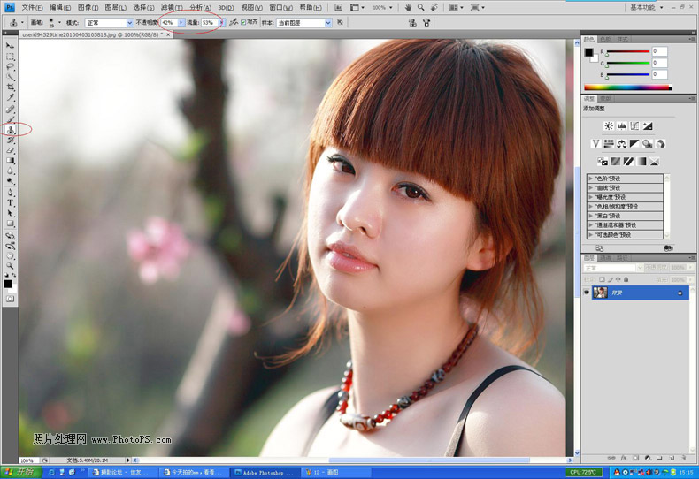Toggle airbrush mode in options bar
The image size is (699, 479).
coord(234,22)
